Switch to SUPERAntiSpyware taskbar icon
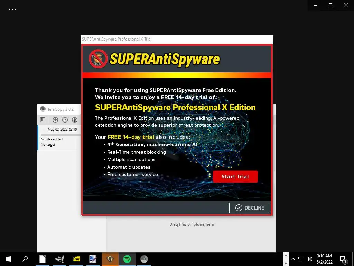This screenshot has width=354, height=266. pyautogui.click(x=110, y=259)
